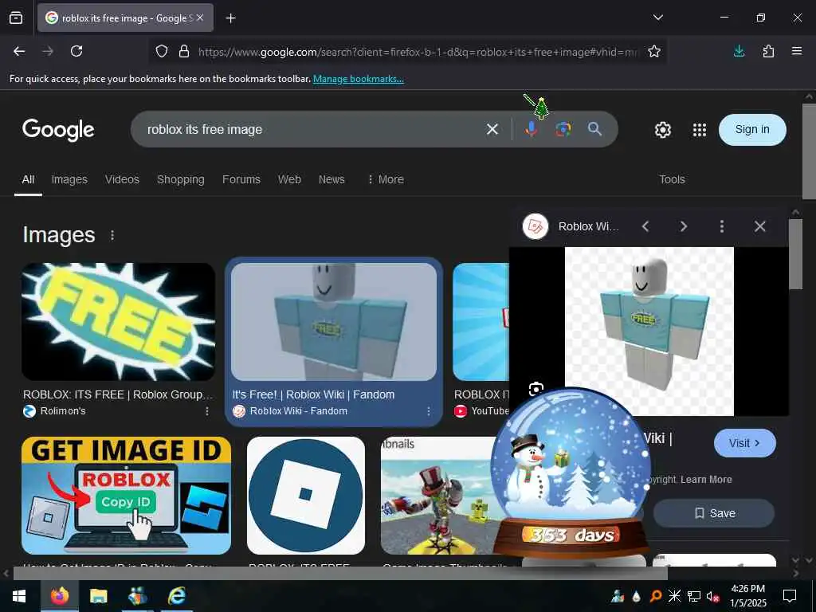Viewport: 816px width, 612px height.
Task: Go back to the previous page
Action: pyautogui.click(x=19, y=51)
